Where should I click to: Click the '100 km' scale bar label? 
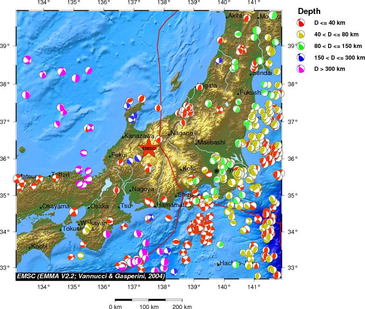(149, 307)
